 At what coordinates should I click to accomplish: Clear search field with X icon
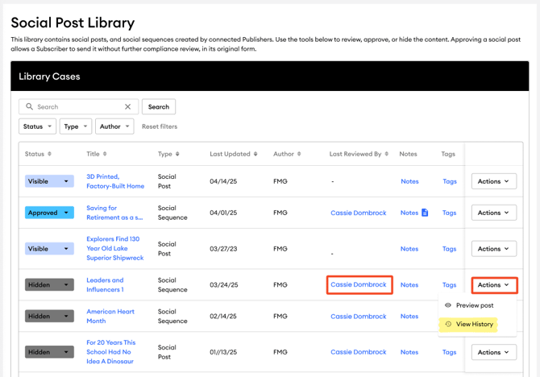pyautogui.click(x=127, y=106)
